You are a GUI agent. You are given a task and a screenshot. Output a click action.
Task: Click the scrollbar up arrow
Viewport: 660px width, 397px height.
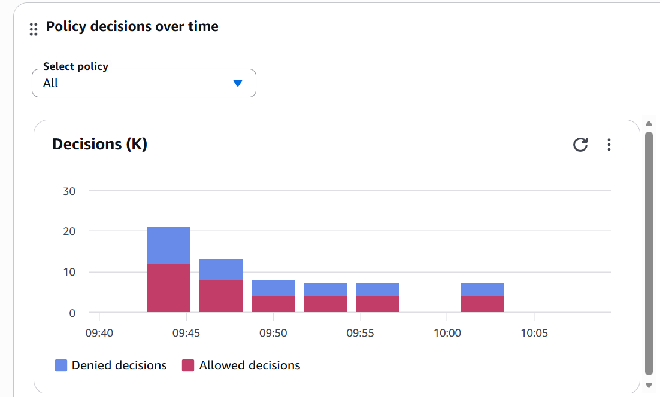point(649,124)
